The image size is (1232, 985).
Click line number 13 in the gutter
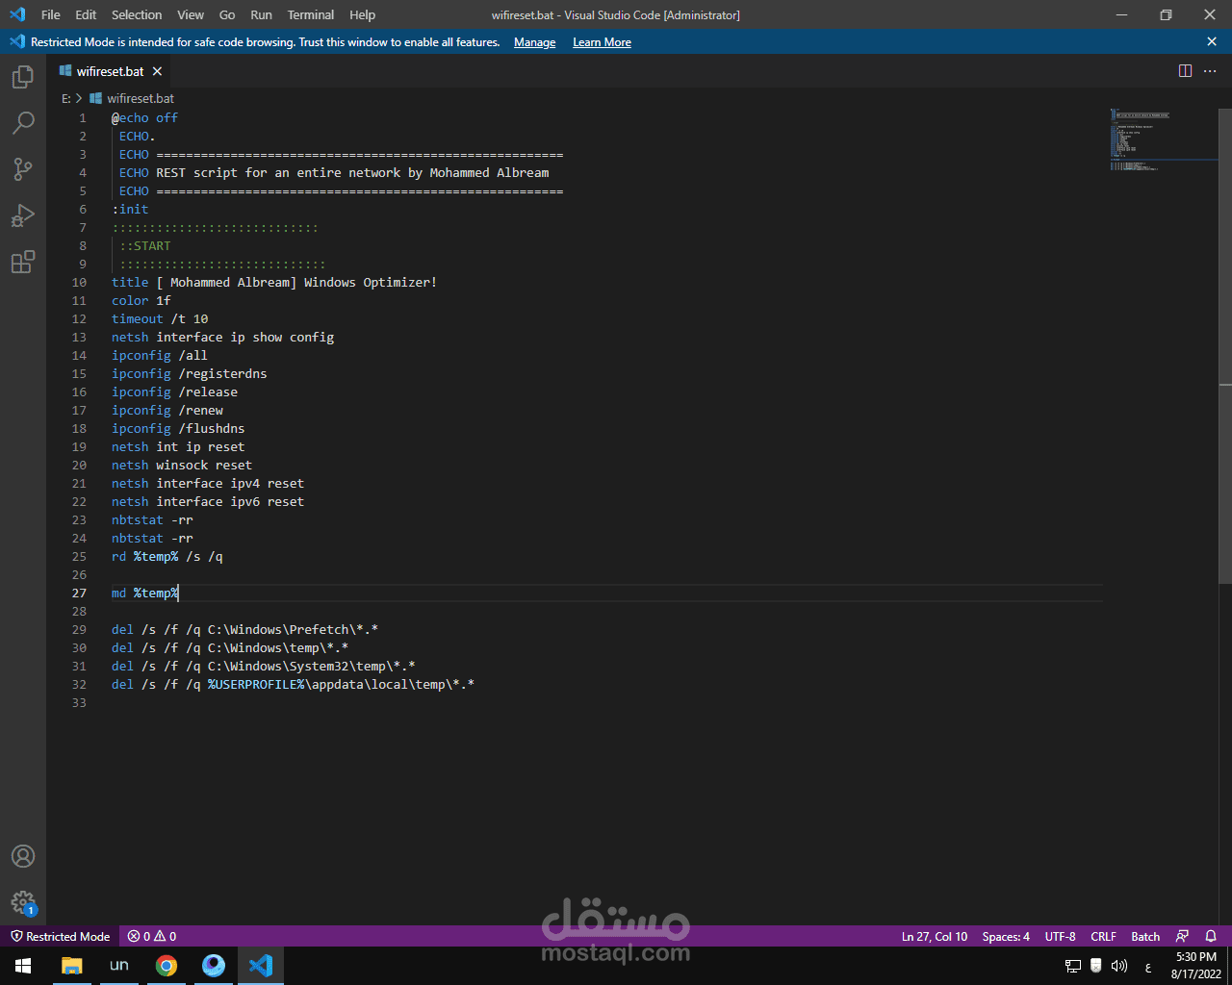tap(79, 337)
